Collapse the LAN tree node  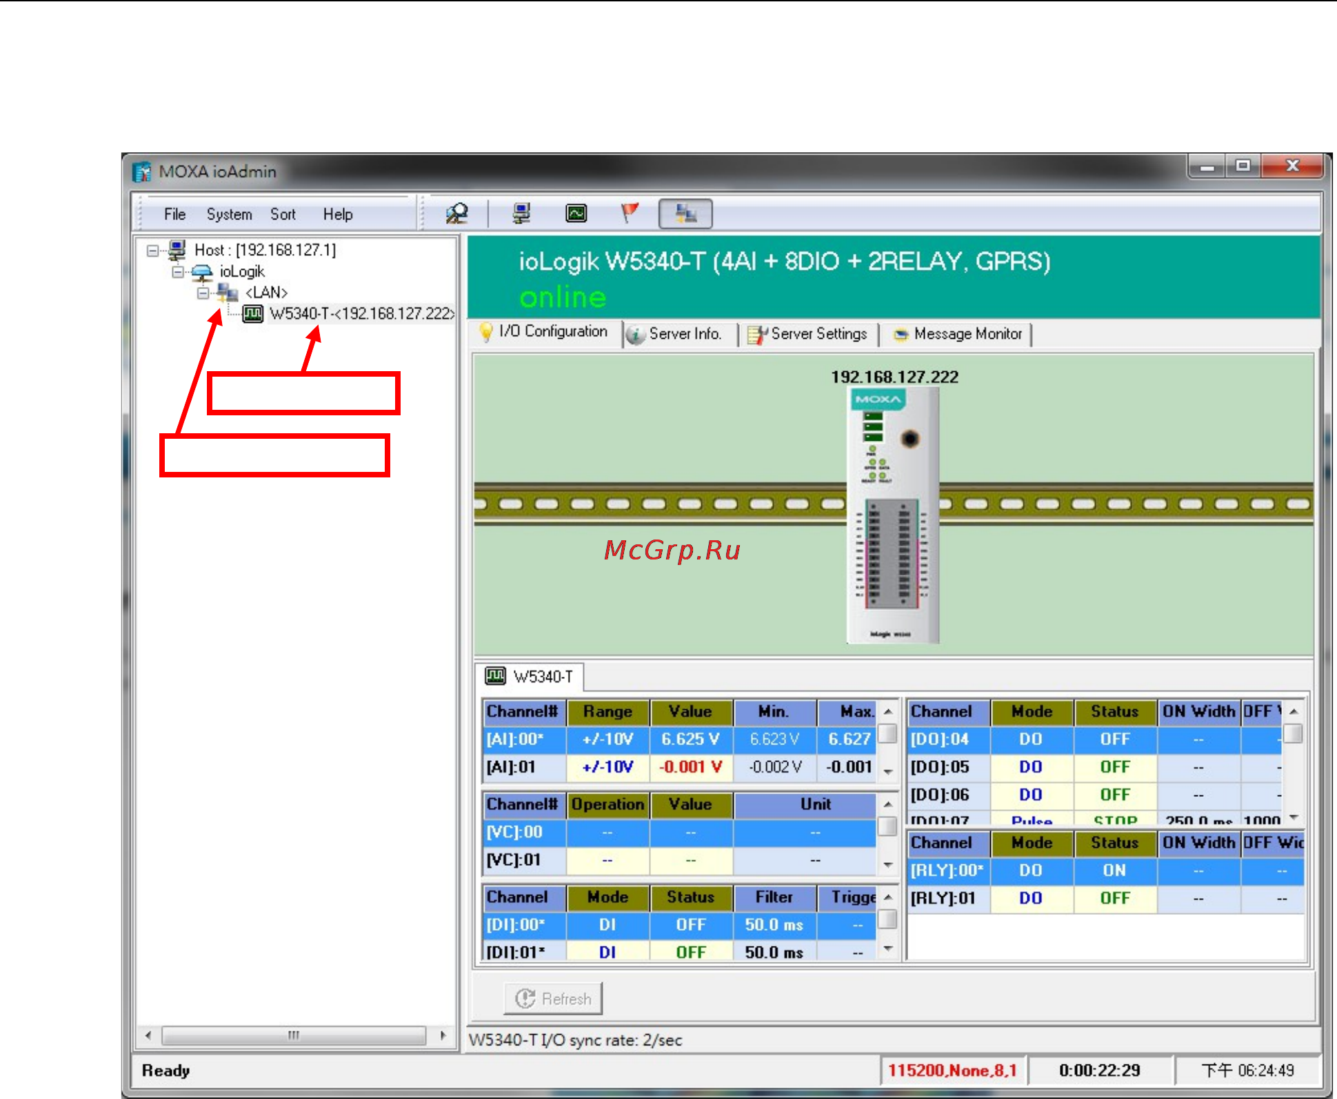pyautogui.click(x=203, y=293)
